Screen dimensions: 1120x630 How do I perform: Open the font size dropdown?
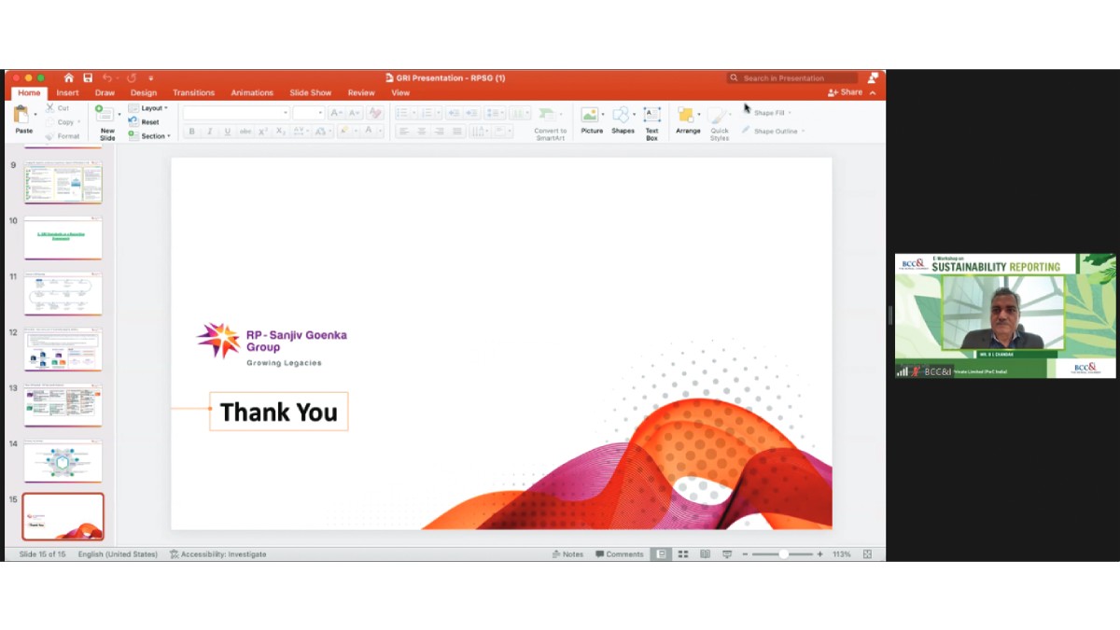pyautogui.click(x=320, y=113)
